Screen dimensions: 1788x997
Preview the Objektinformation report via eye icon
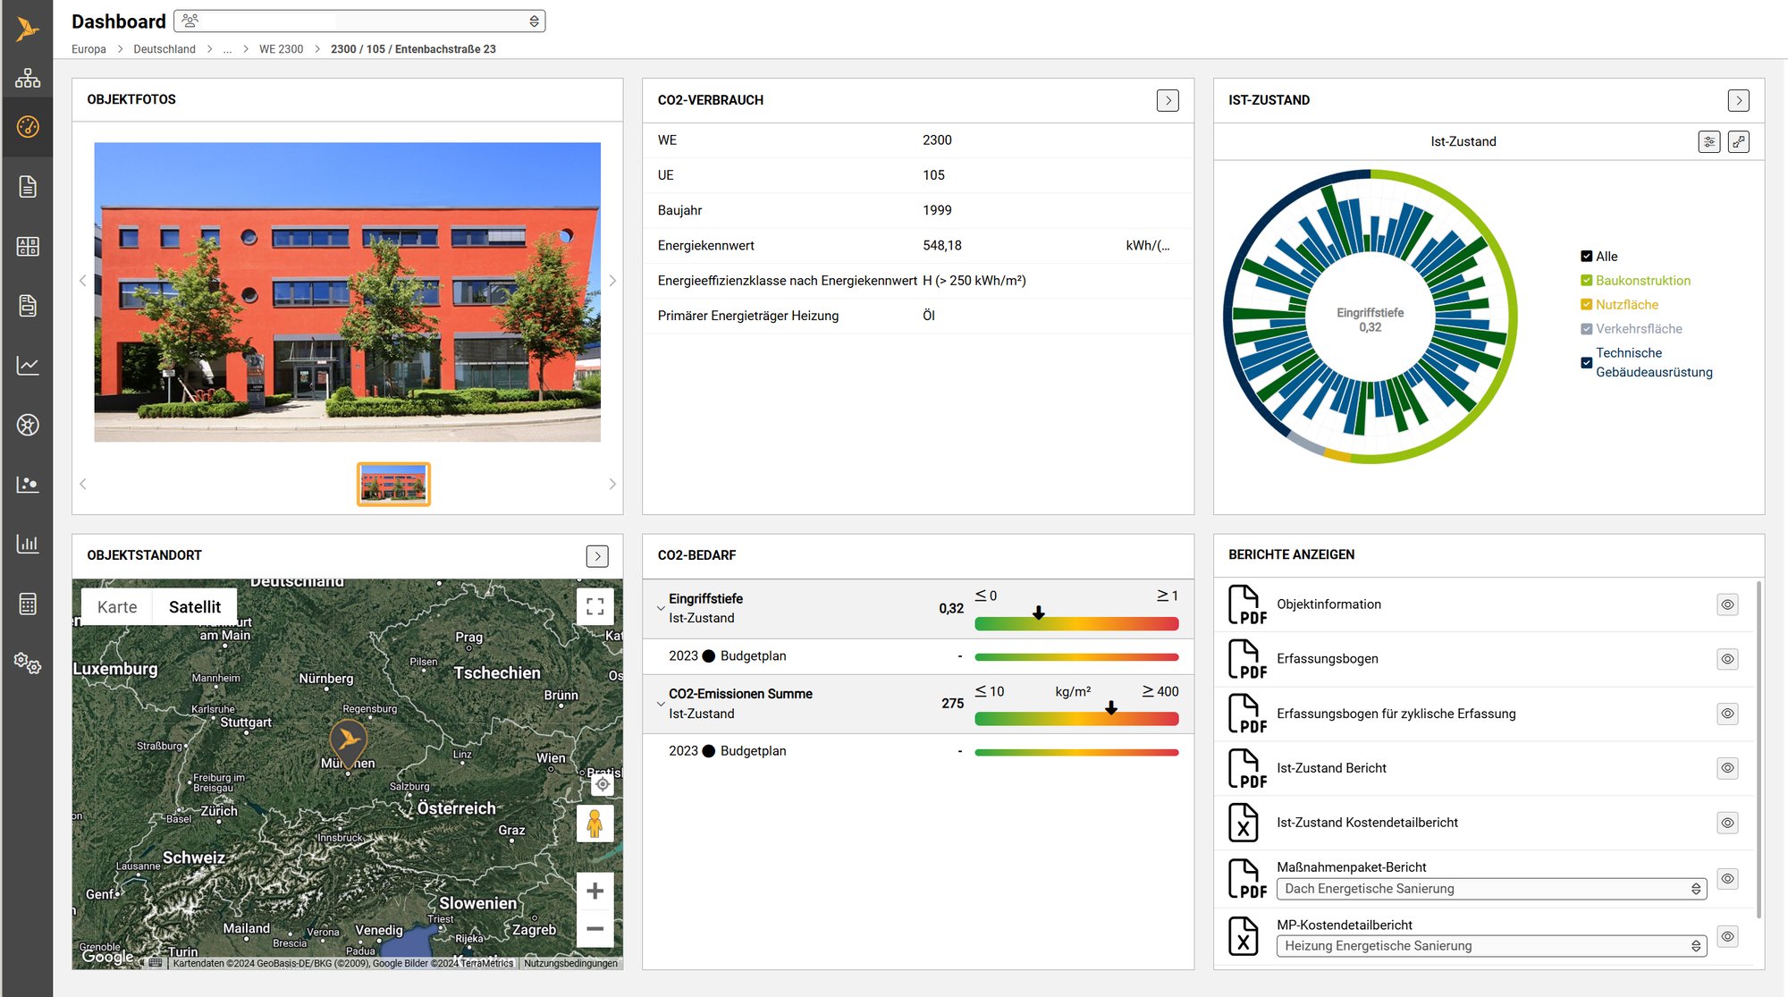1727,604
